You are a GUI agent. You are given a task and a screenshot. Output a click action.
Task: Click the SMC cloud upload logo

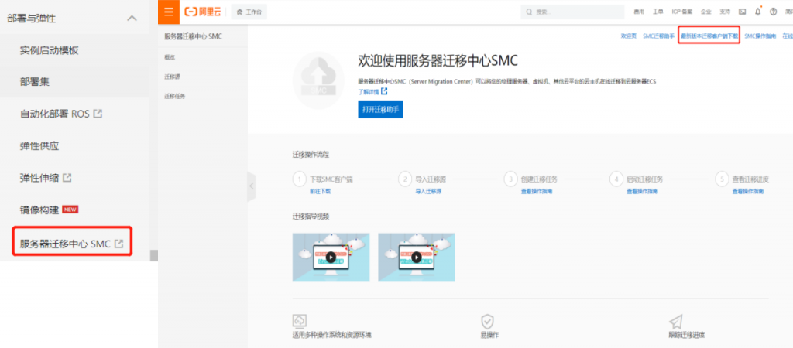[x=318, y=80]
